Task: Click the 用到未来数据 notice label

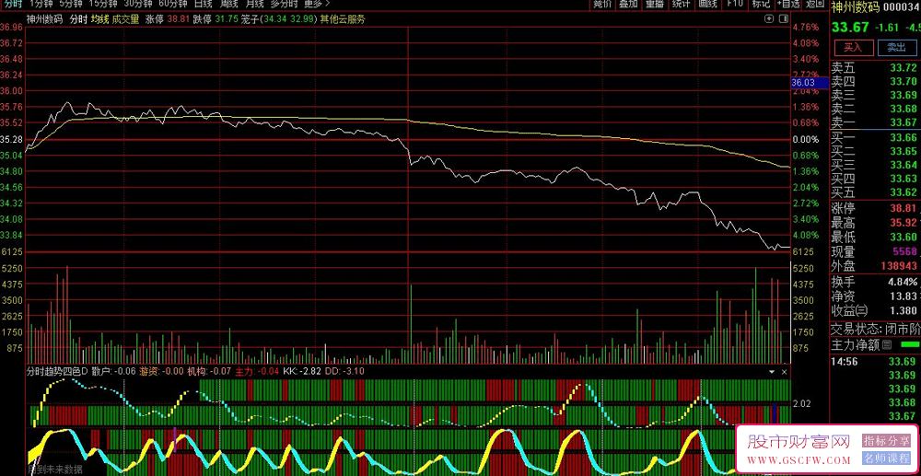Action: click(x=55, y=469)
